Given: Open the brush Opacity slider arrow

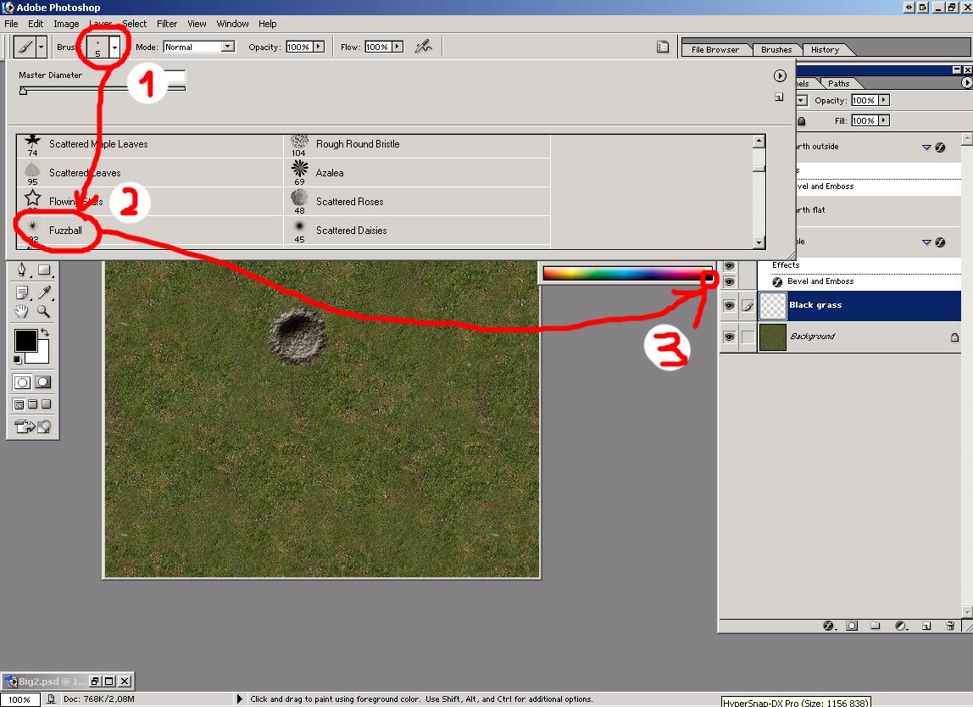Looking at the screenshot, I should coord(319,47).
